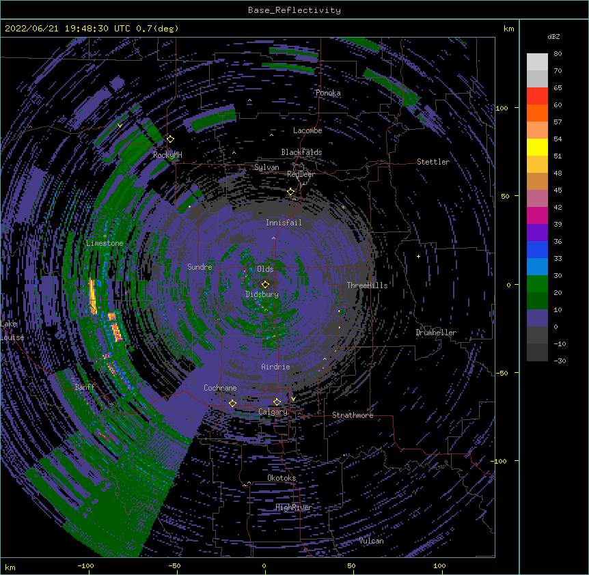Image resolution: width=589 pixels, height=575 pixels.
Task: Click the yellow marker below Cochrane label
Action: pyautogui.click(x=232, y=404)
